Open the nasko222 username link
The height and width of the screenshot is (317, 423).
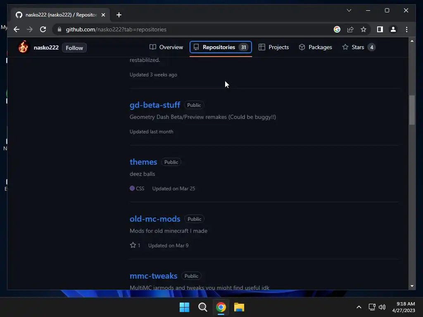[46, 48]
